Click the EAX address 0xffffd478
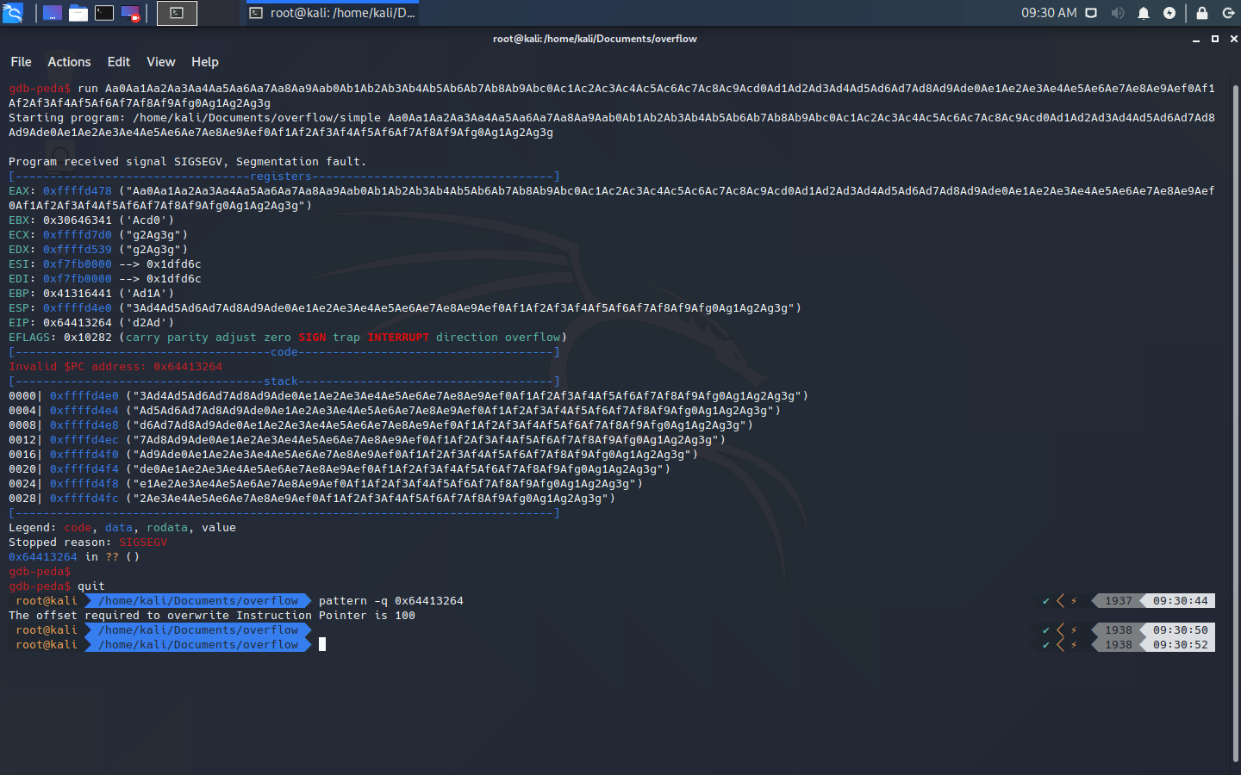This screenshot has width=1241, height=775. (78, 191)
